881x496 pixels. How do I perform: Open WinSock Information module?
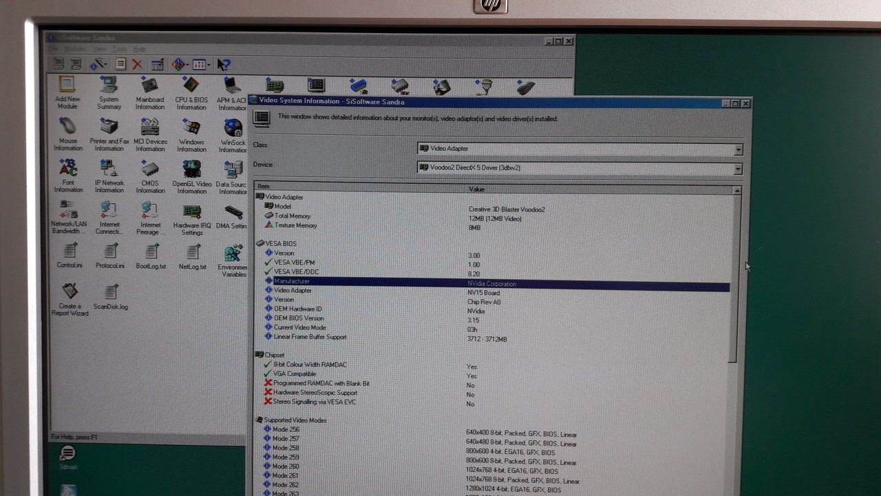tap(233, 134)
